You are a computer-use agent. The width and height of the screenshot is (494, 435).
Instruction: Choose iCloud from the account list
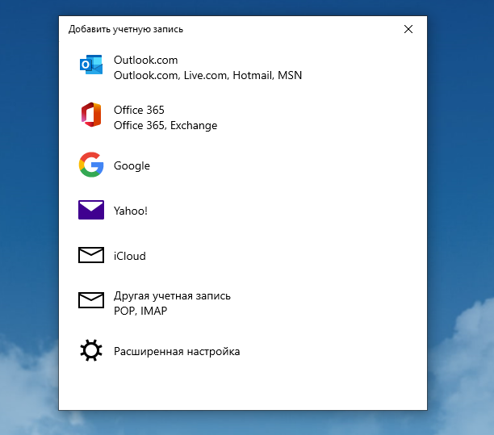(x=129, y=256)
